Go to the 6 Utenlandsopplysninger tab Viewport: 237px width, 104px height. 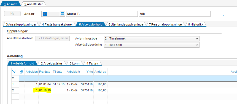point(126,24)
